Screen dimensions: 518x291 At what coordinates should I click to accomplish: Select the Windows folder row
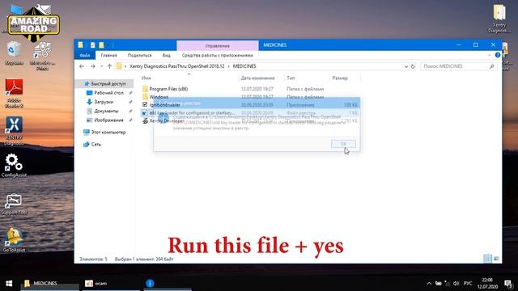pyautogui.click(x=159, y=97)
